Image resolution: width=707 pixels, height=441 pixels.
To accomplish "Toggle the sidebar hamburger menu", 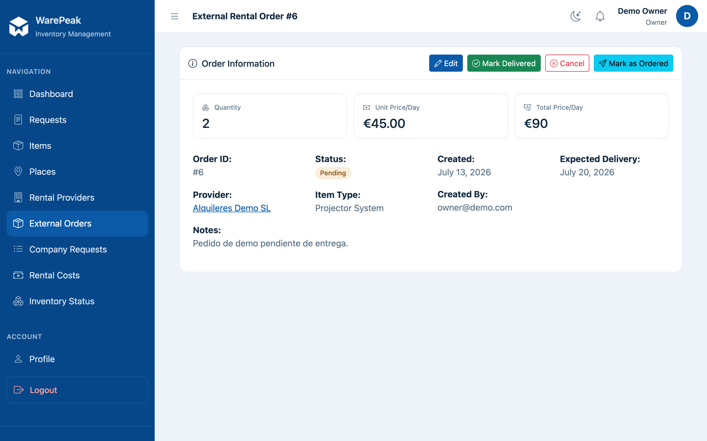I will click(x=175, y=16).
